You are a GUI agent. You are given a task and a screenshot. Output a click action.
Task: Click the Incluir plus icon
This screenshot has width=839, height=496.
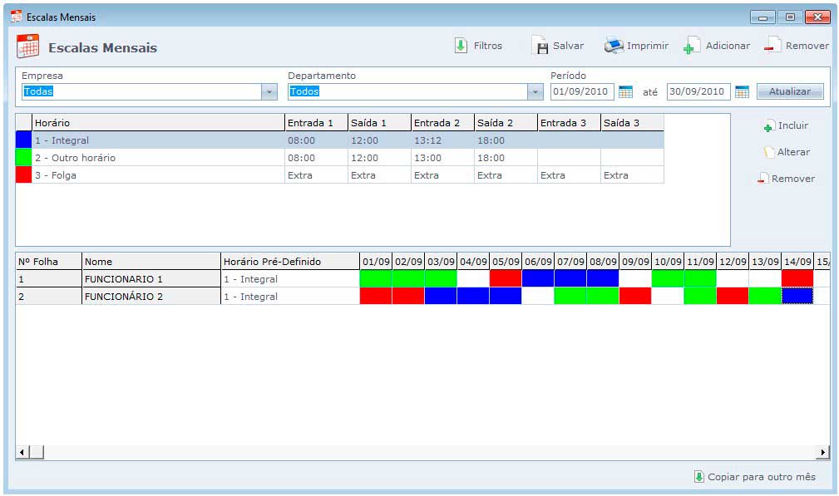(768, 126)
